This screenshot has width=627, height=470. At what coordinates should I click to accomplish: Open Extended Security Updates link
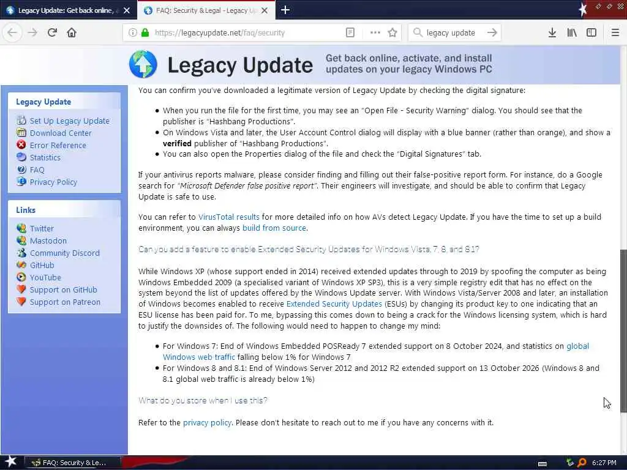pos(334,304)
